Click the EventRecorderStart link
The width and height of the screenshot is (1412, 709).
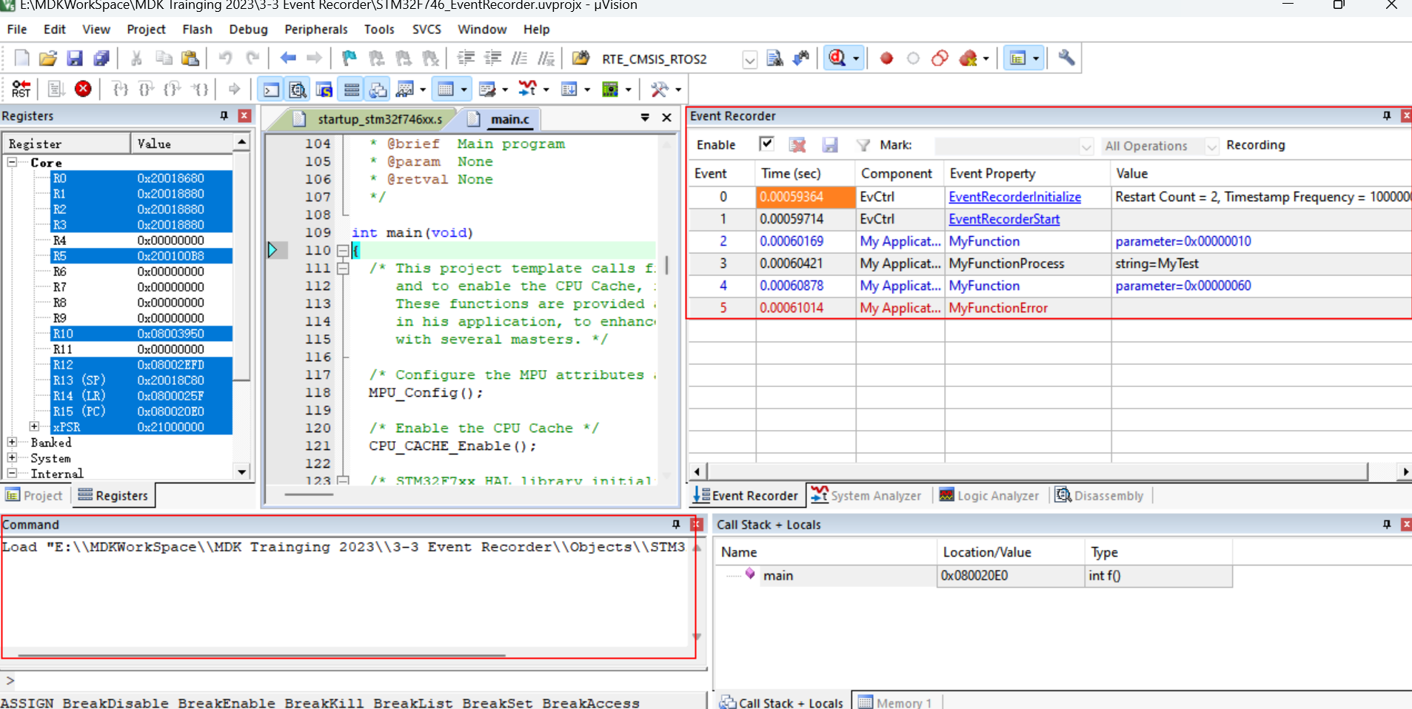coord(1004,219)
